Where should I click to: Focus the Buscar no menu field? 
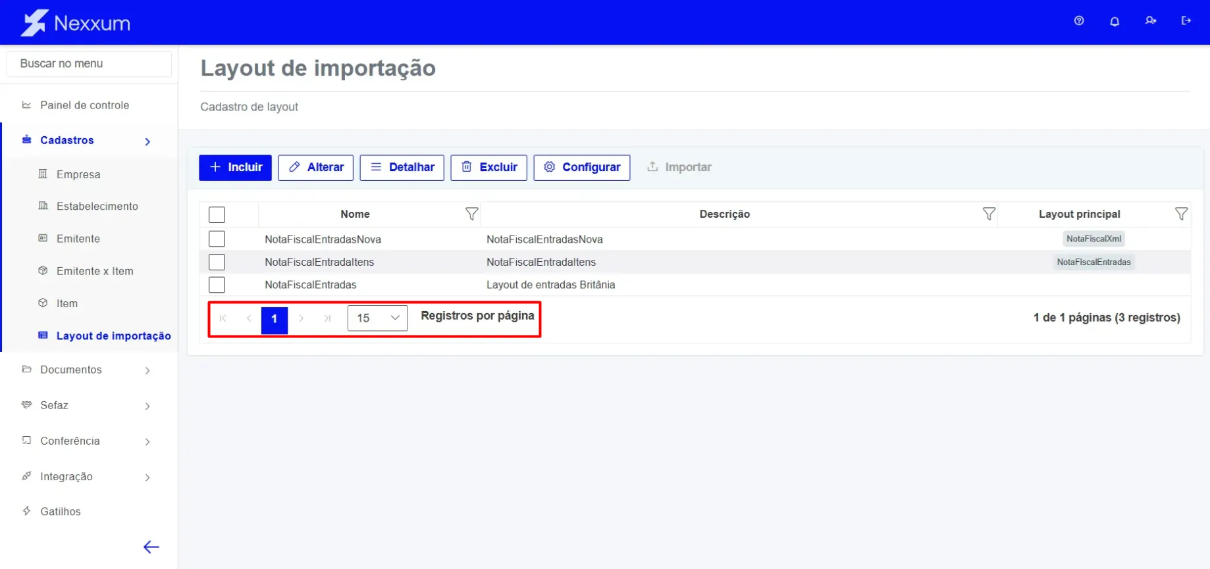click(89, 64)
